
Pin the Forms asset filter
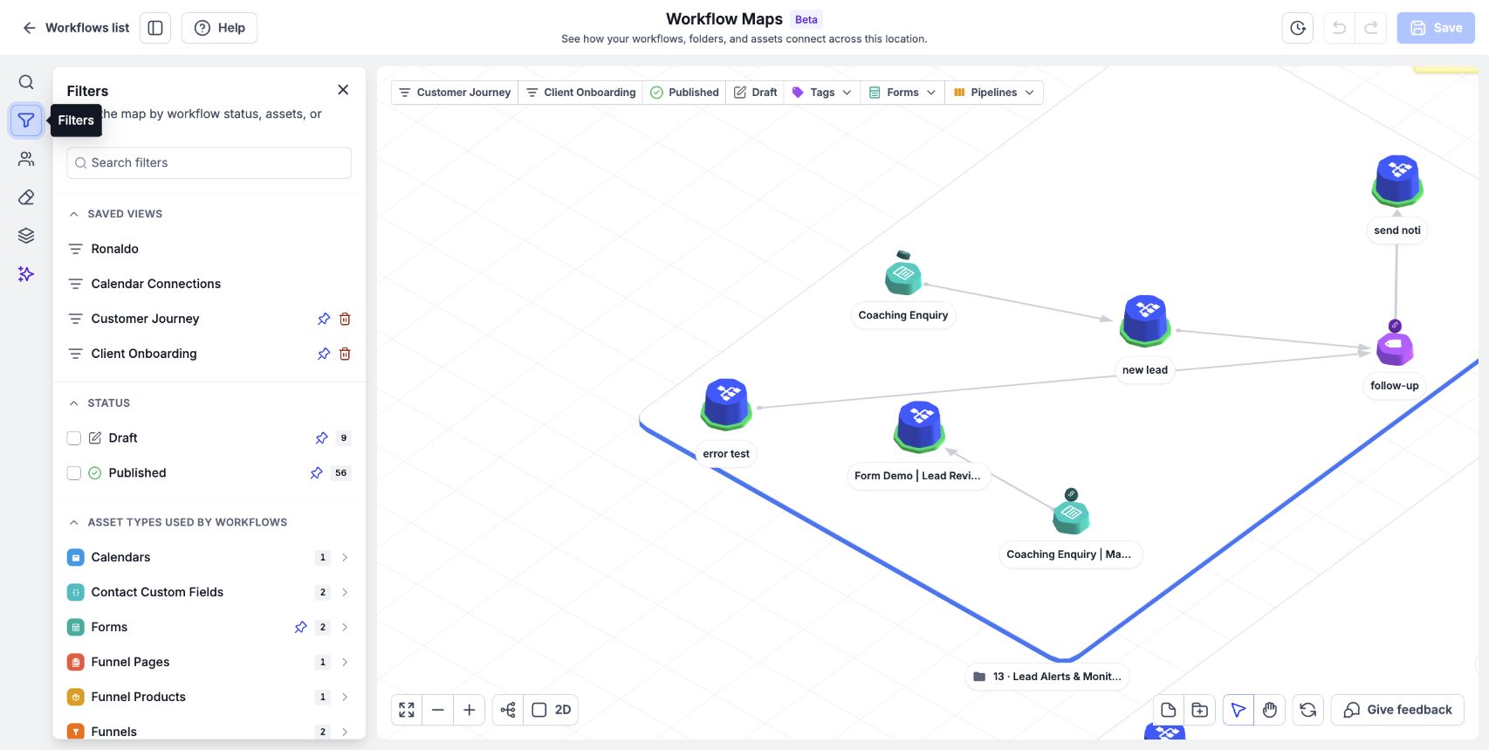click(301, 627)
